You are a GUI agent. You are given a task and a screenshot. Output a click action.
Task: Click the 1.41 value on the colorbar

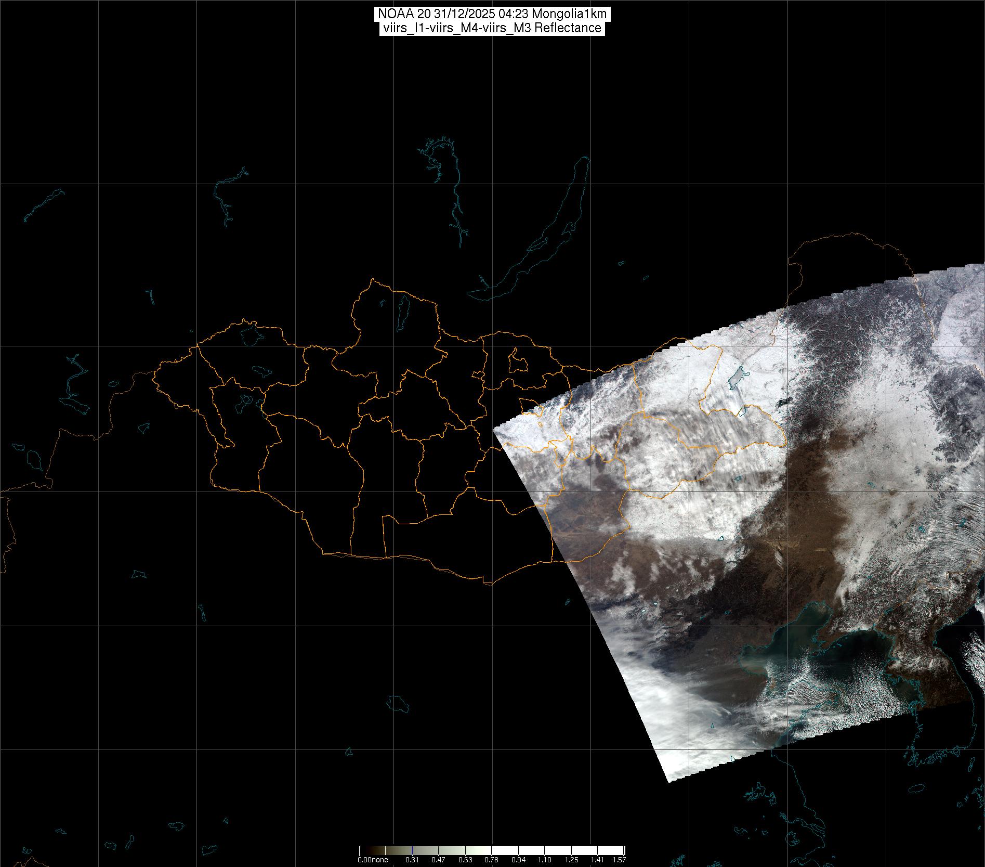point(598,860)
